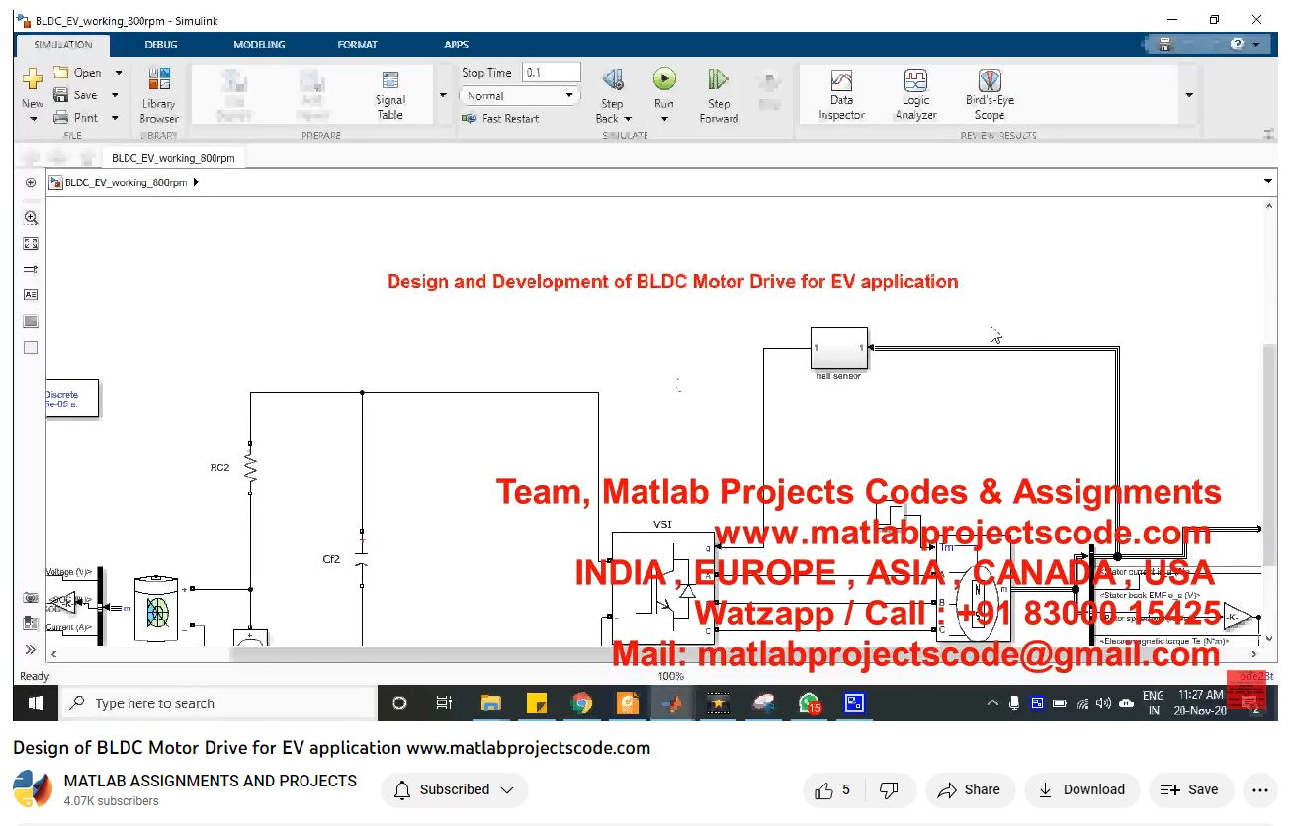This screenshot has width=1292, height=826.
Task: Click the Step Back icon
Action: pyautogui.click(x=612, y=81)
